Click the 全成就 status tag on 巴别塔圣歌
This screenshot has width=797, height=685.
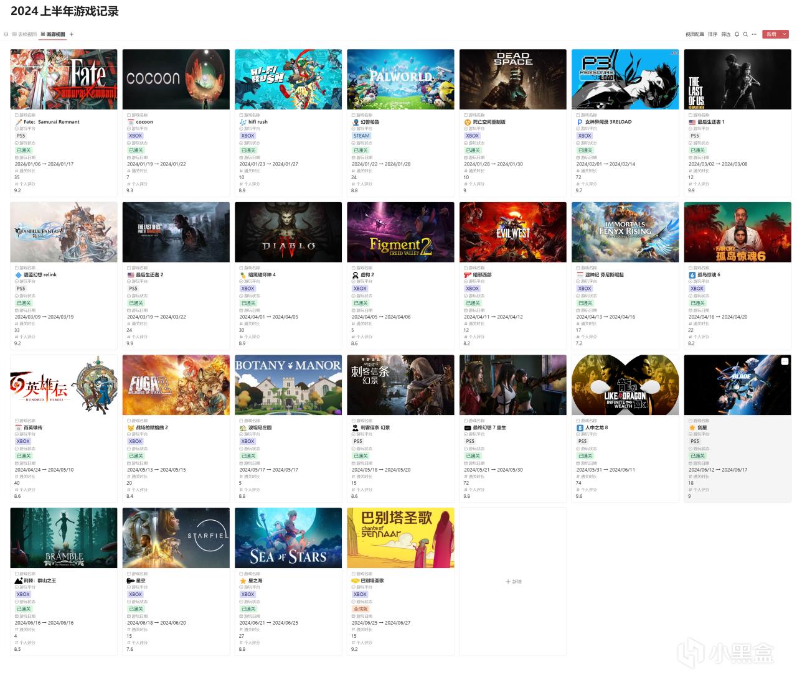(x=361, y=608)
